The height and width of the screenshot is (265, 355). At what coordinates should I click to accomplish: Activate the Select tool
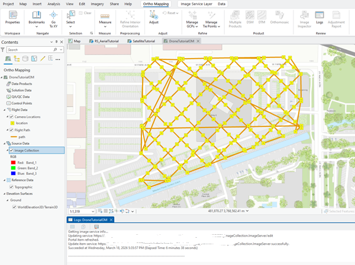click(x=70, y=19)
